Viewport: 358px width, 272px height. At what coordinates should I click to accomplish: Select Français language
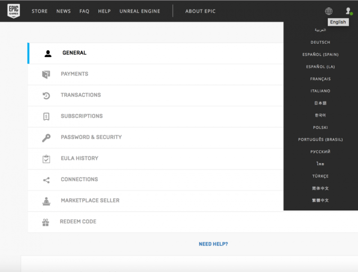pyautogui.click(x=320, y=79)
